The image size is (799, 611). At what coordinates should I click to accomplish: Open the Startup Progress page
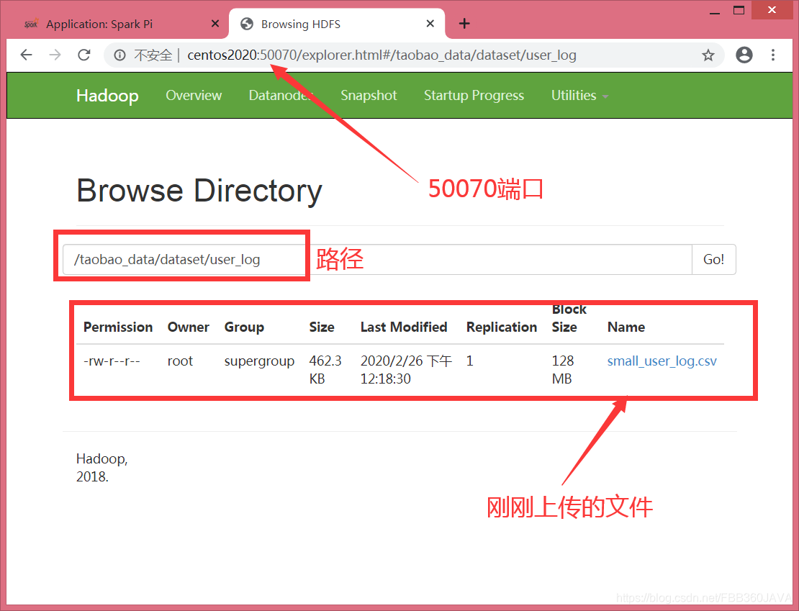474,95
